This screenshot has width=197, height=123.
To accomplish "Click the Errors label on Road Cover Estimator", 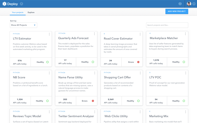I will coord(131,62).
